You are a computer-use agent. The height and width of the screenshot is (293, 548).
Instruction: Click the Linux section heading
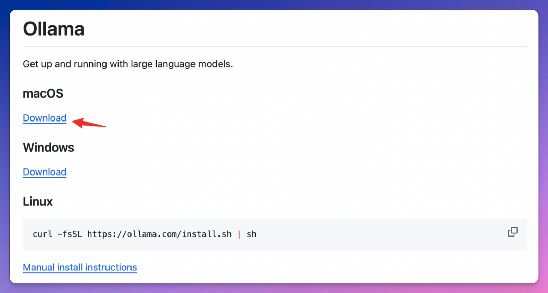pos(38,202)
